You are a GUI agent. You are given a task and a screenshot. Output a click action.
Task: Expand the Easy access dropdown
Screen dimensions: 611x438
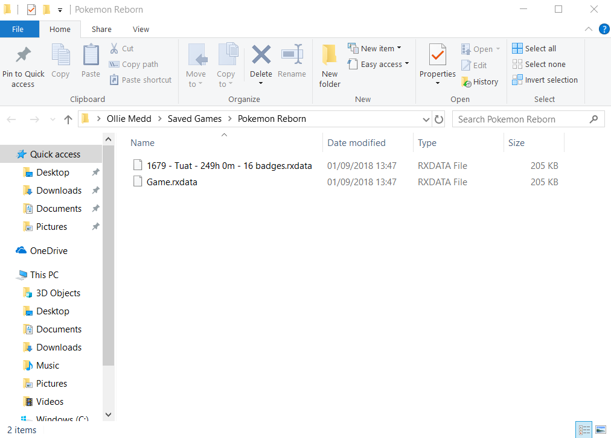tap(407, 63)
